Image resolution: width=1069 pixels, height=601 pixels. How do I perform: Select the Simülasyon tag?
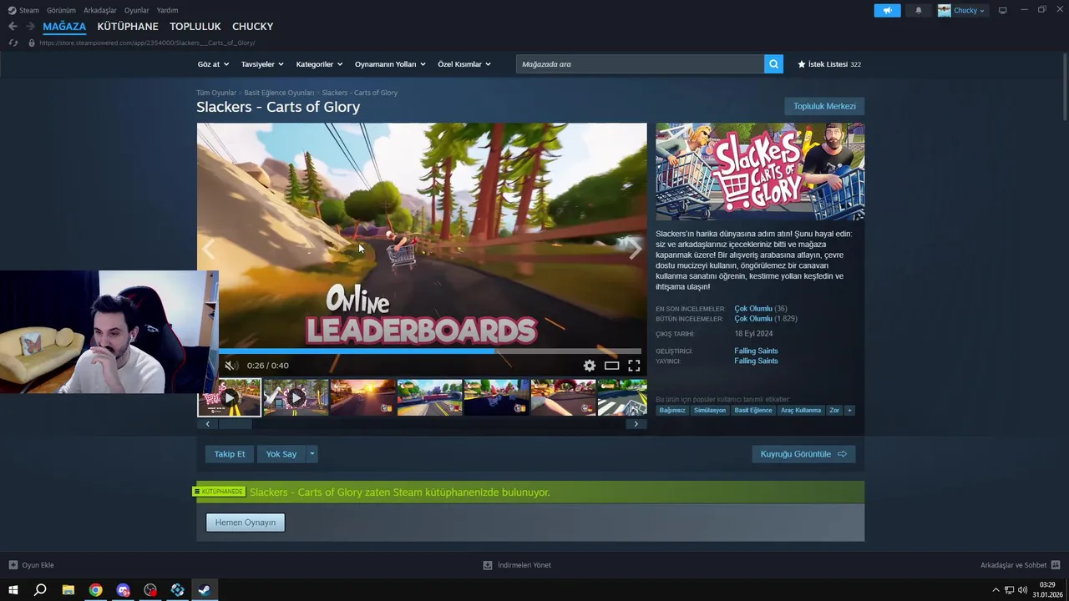click(x=710, y=410)
